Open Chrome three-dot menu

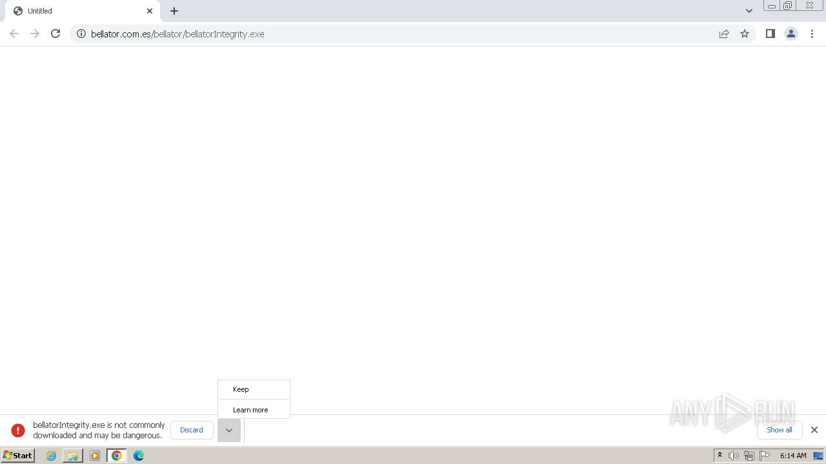click(812, 34)
